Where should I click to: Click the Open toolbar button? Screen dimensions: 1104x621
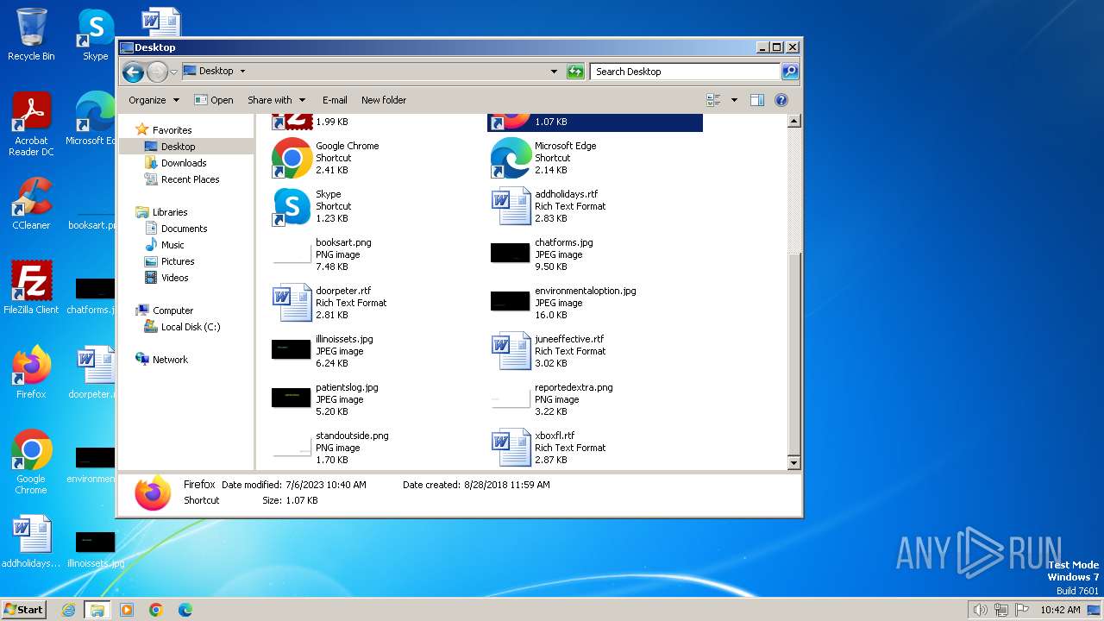[x=214, y=100]
